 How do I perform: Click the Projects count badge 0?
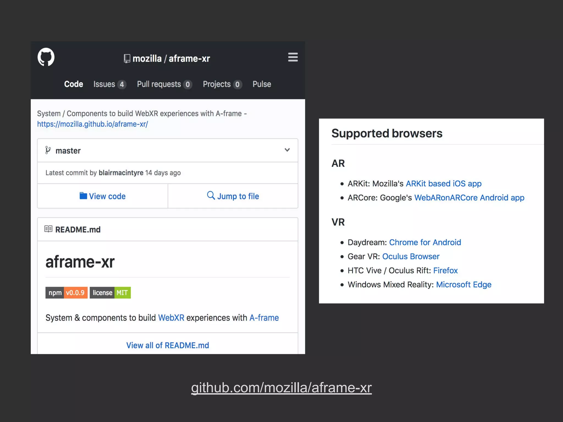238,84
